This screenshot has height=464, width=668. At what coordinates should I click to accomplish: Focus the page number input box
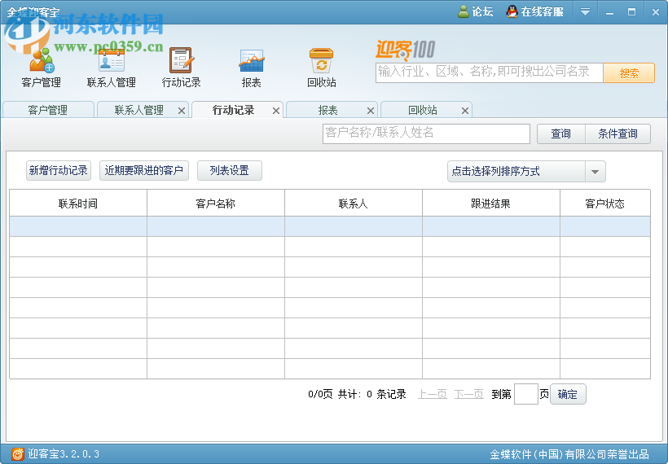click(526, 394)
